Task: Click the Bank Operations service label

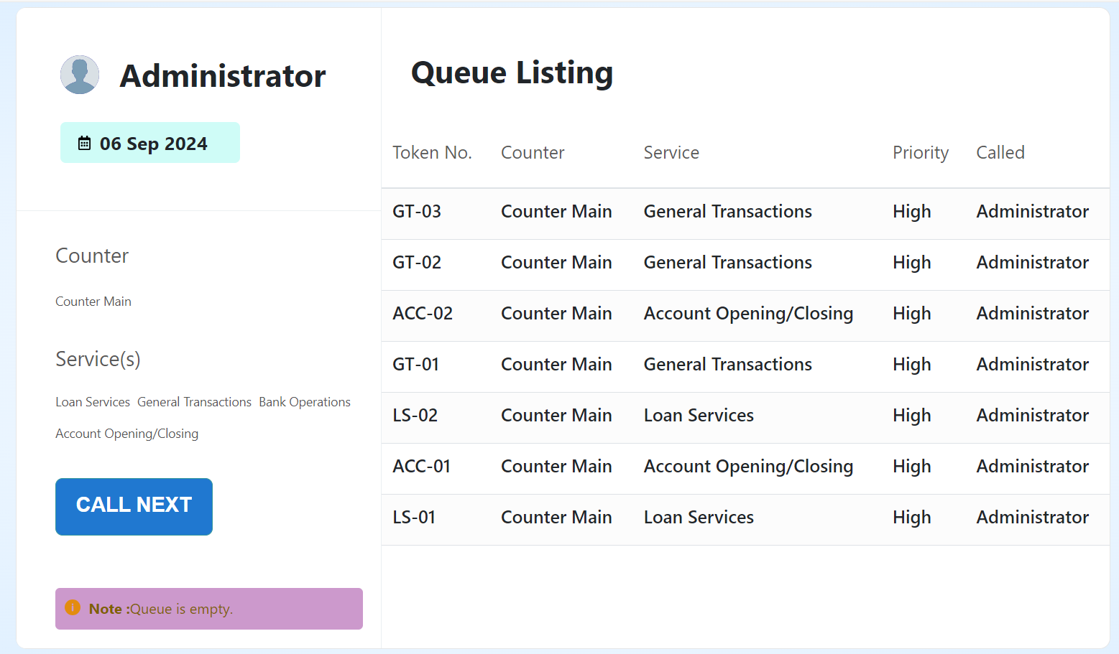Action: click(x=305, y=402)
